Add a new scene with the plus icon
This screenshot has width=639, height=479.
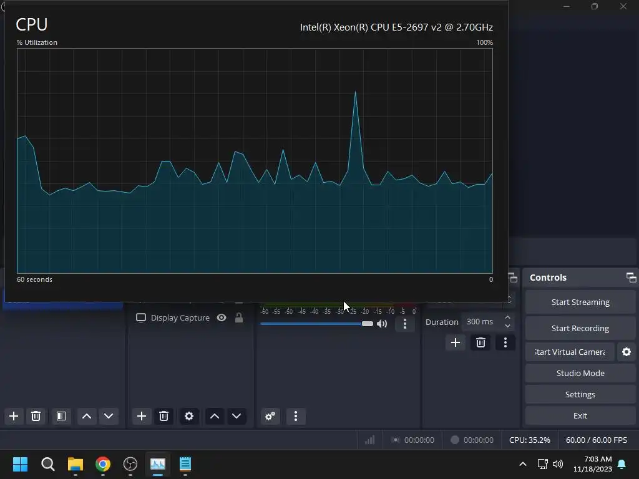14,416
